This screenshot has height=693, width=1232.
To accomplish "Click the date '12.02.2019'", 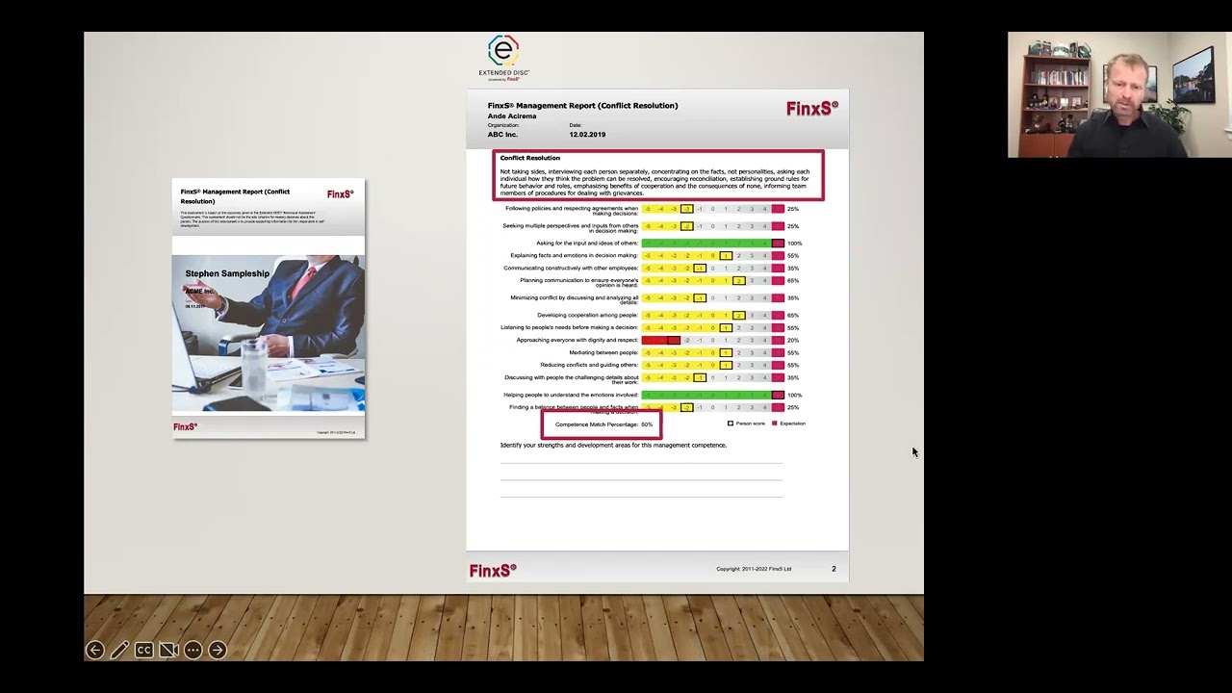I will tap(587, 135).
